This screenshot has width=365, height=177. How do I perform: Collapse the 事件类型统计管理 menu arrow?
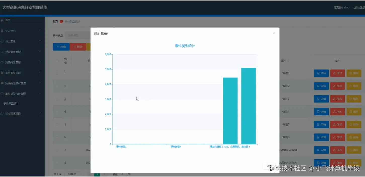[40, 93]
